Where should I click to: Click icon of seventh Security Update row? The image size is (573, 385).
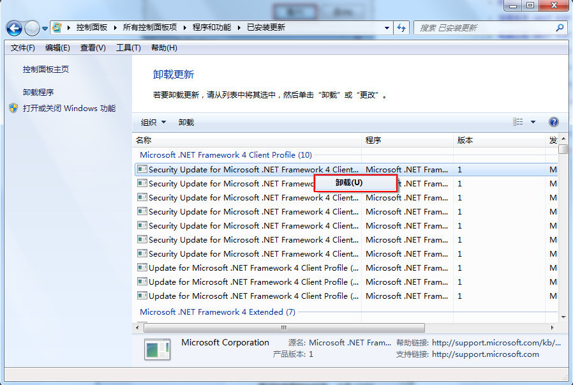point(142,253)
